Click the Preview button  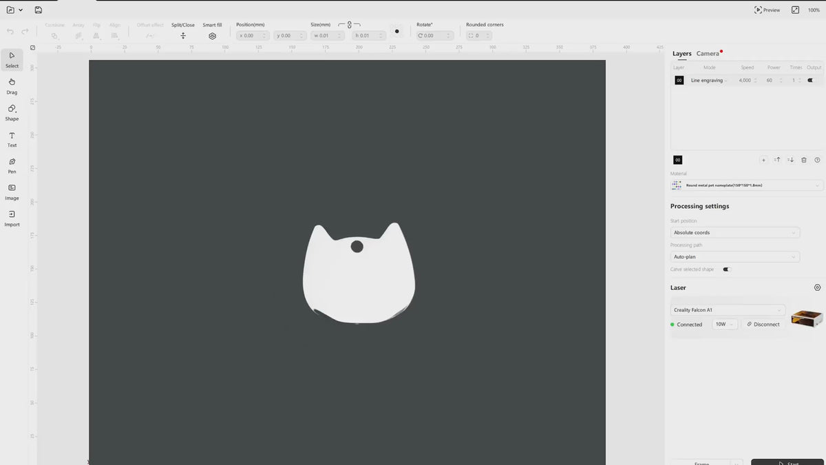tap(767, 10)
